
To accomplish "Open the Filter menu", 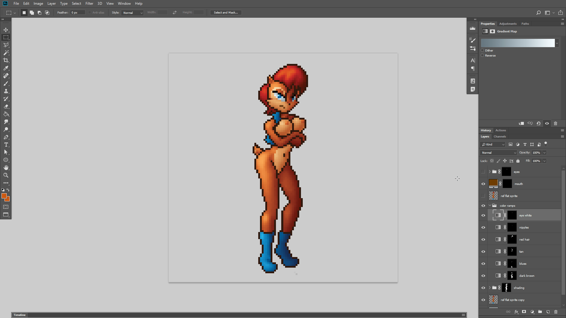I will click(x=89, y=4).
